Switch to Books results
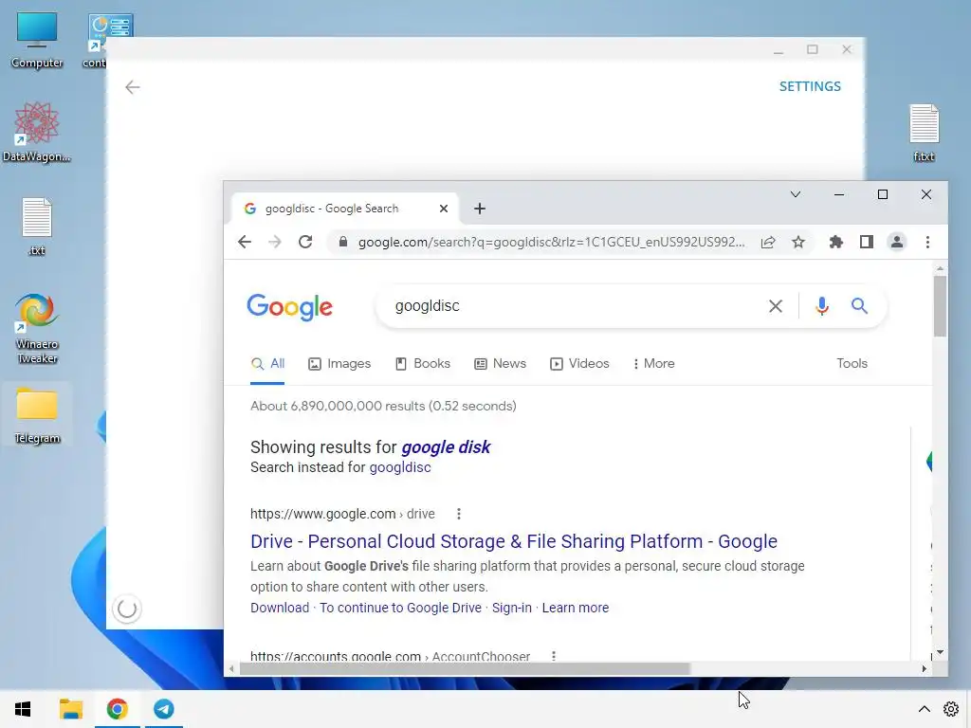971x728 pixels. coord(423,364)
